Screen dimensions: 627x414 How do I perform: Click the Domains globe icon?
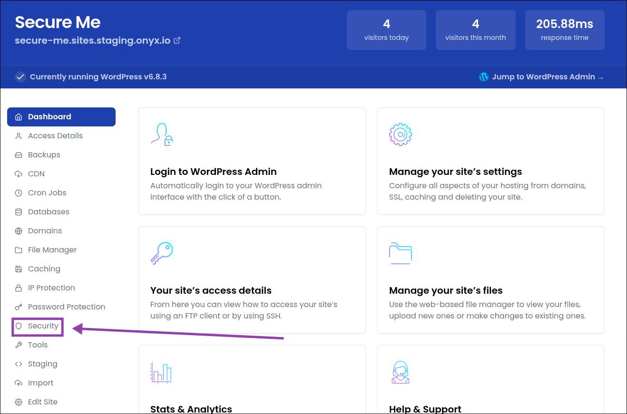click(x=19, y=231)
